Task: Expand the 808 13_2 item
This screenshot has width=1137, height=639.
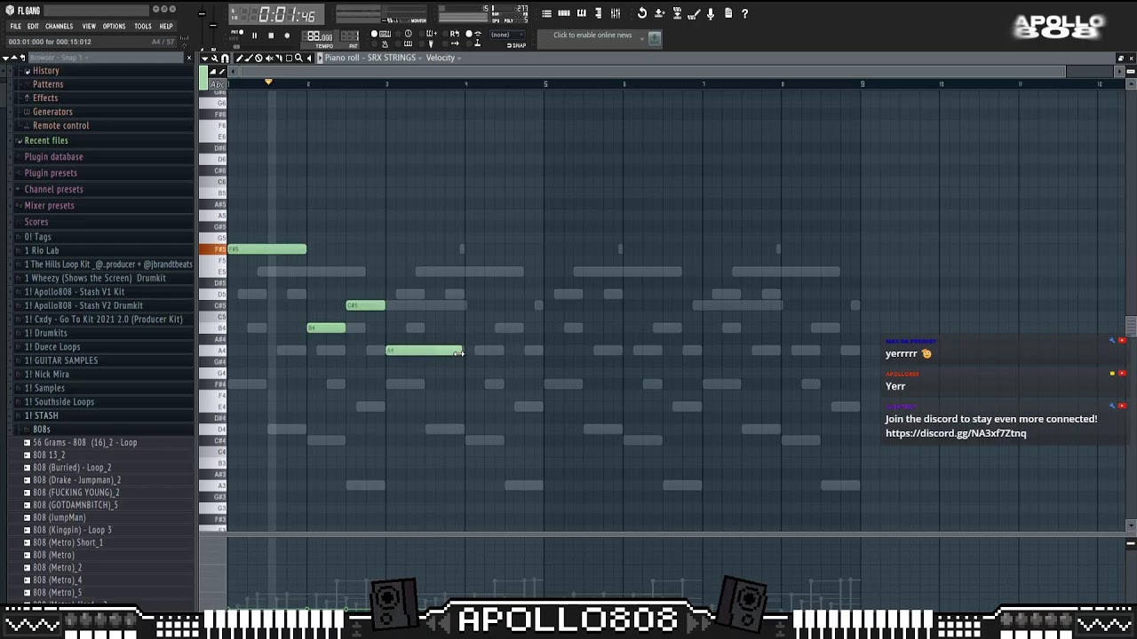Action: click(49, 454)
